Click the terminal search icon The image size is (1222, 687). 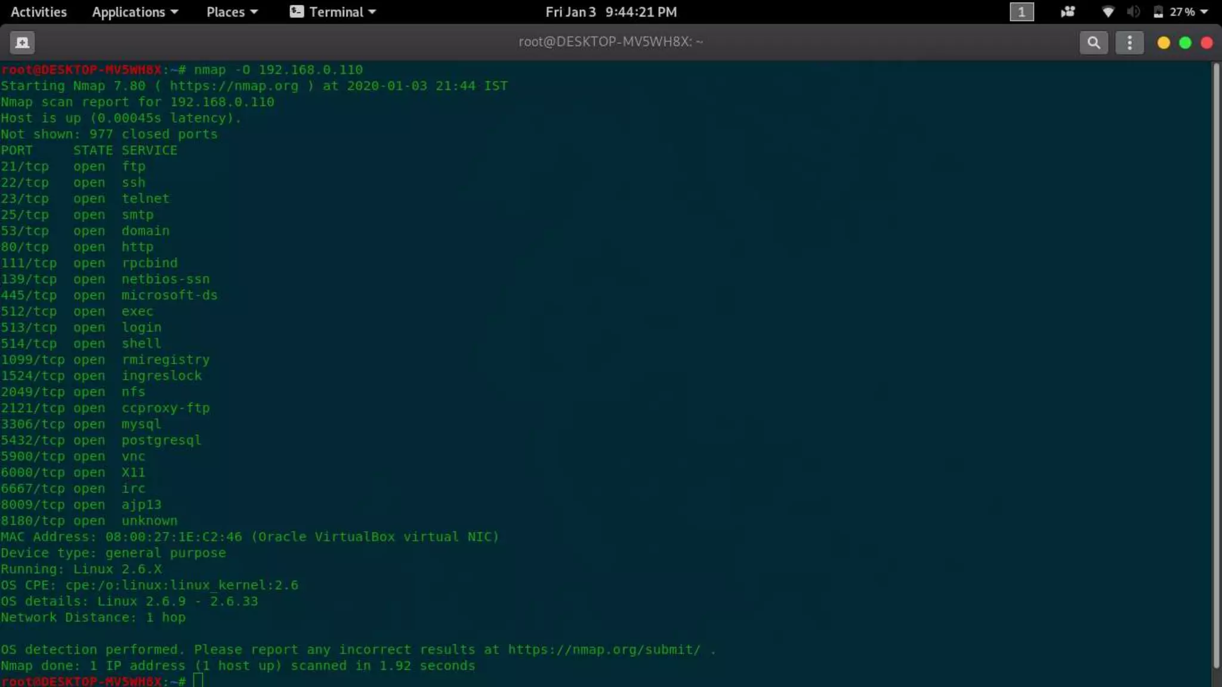click(1093, 42)
